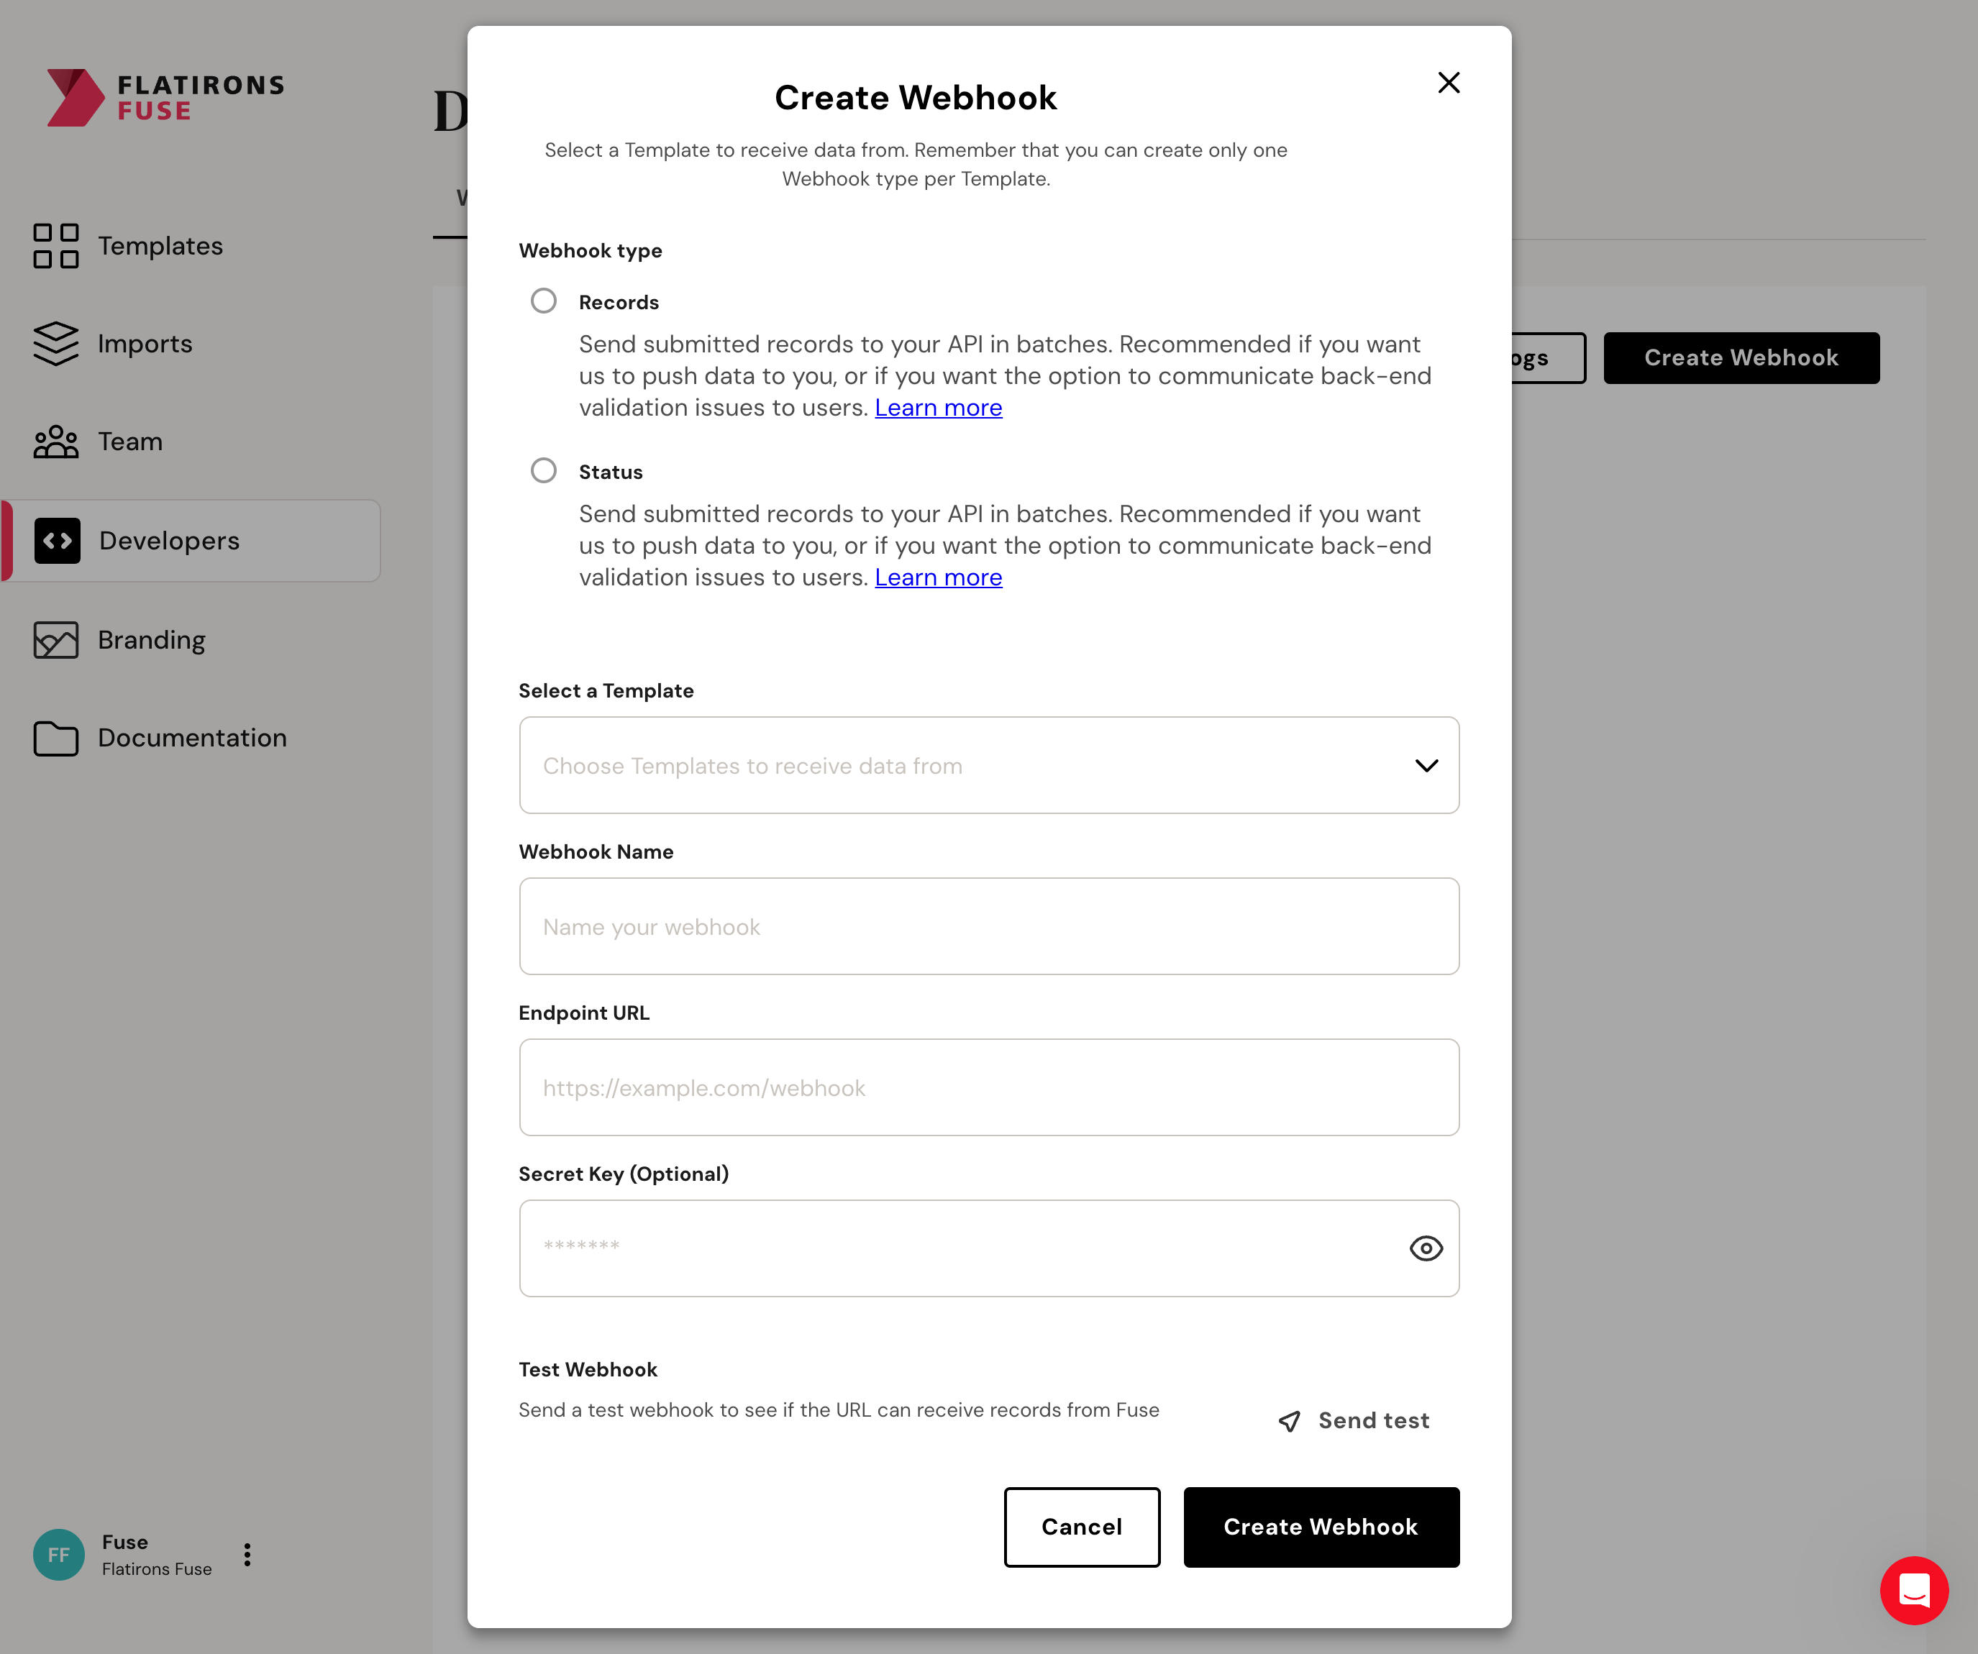Click the Send test button
Screen dimensions: 1978x1654
[1354, 1420]
